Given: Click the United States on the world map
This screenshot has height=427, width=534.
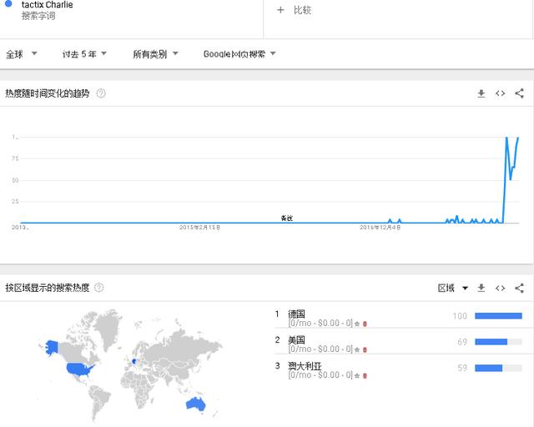Looking at the screenshot, I should 79,369.
